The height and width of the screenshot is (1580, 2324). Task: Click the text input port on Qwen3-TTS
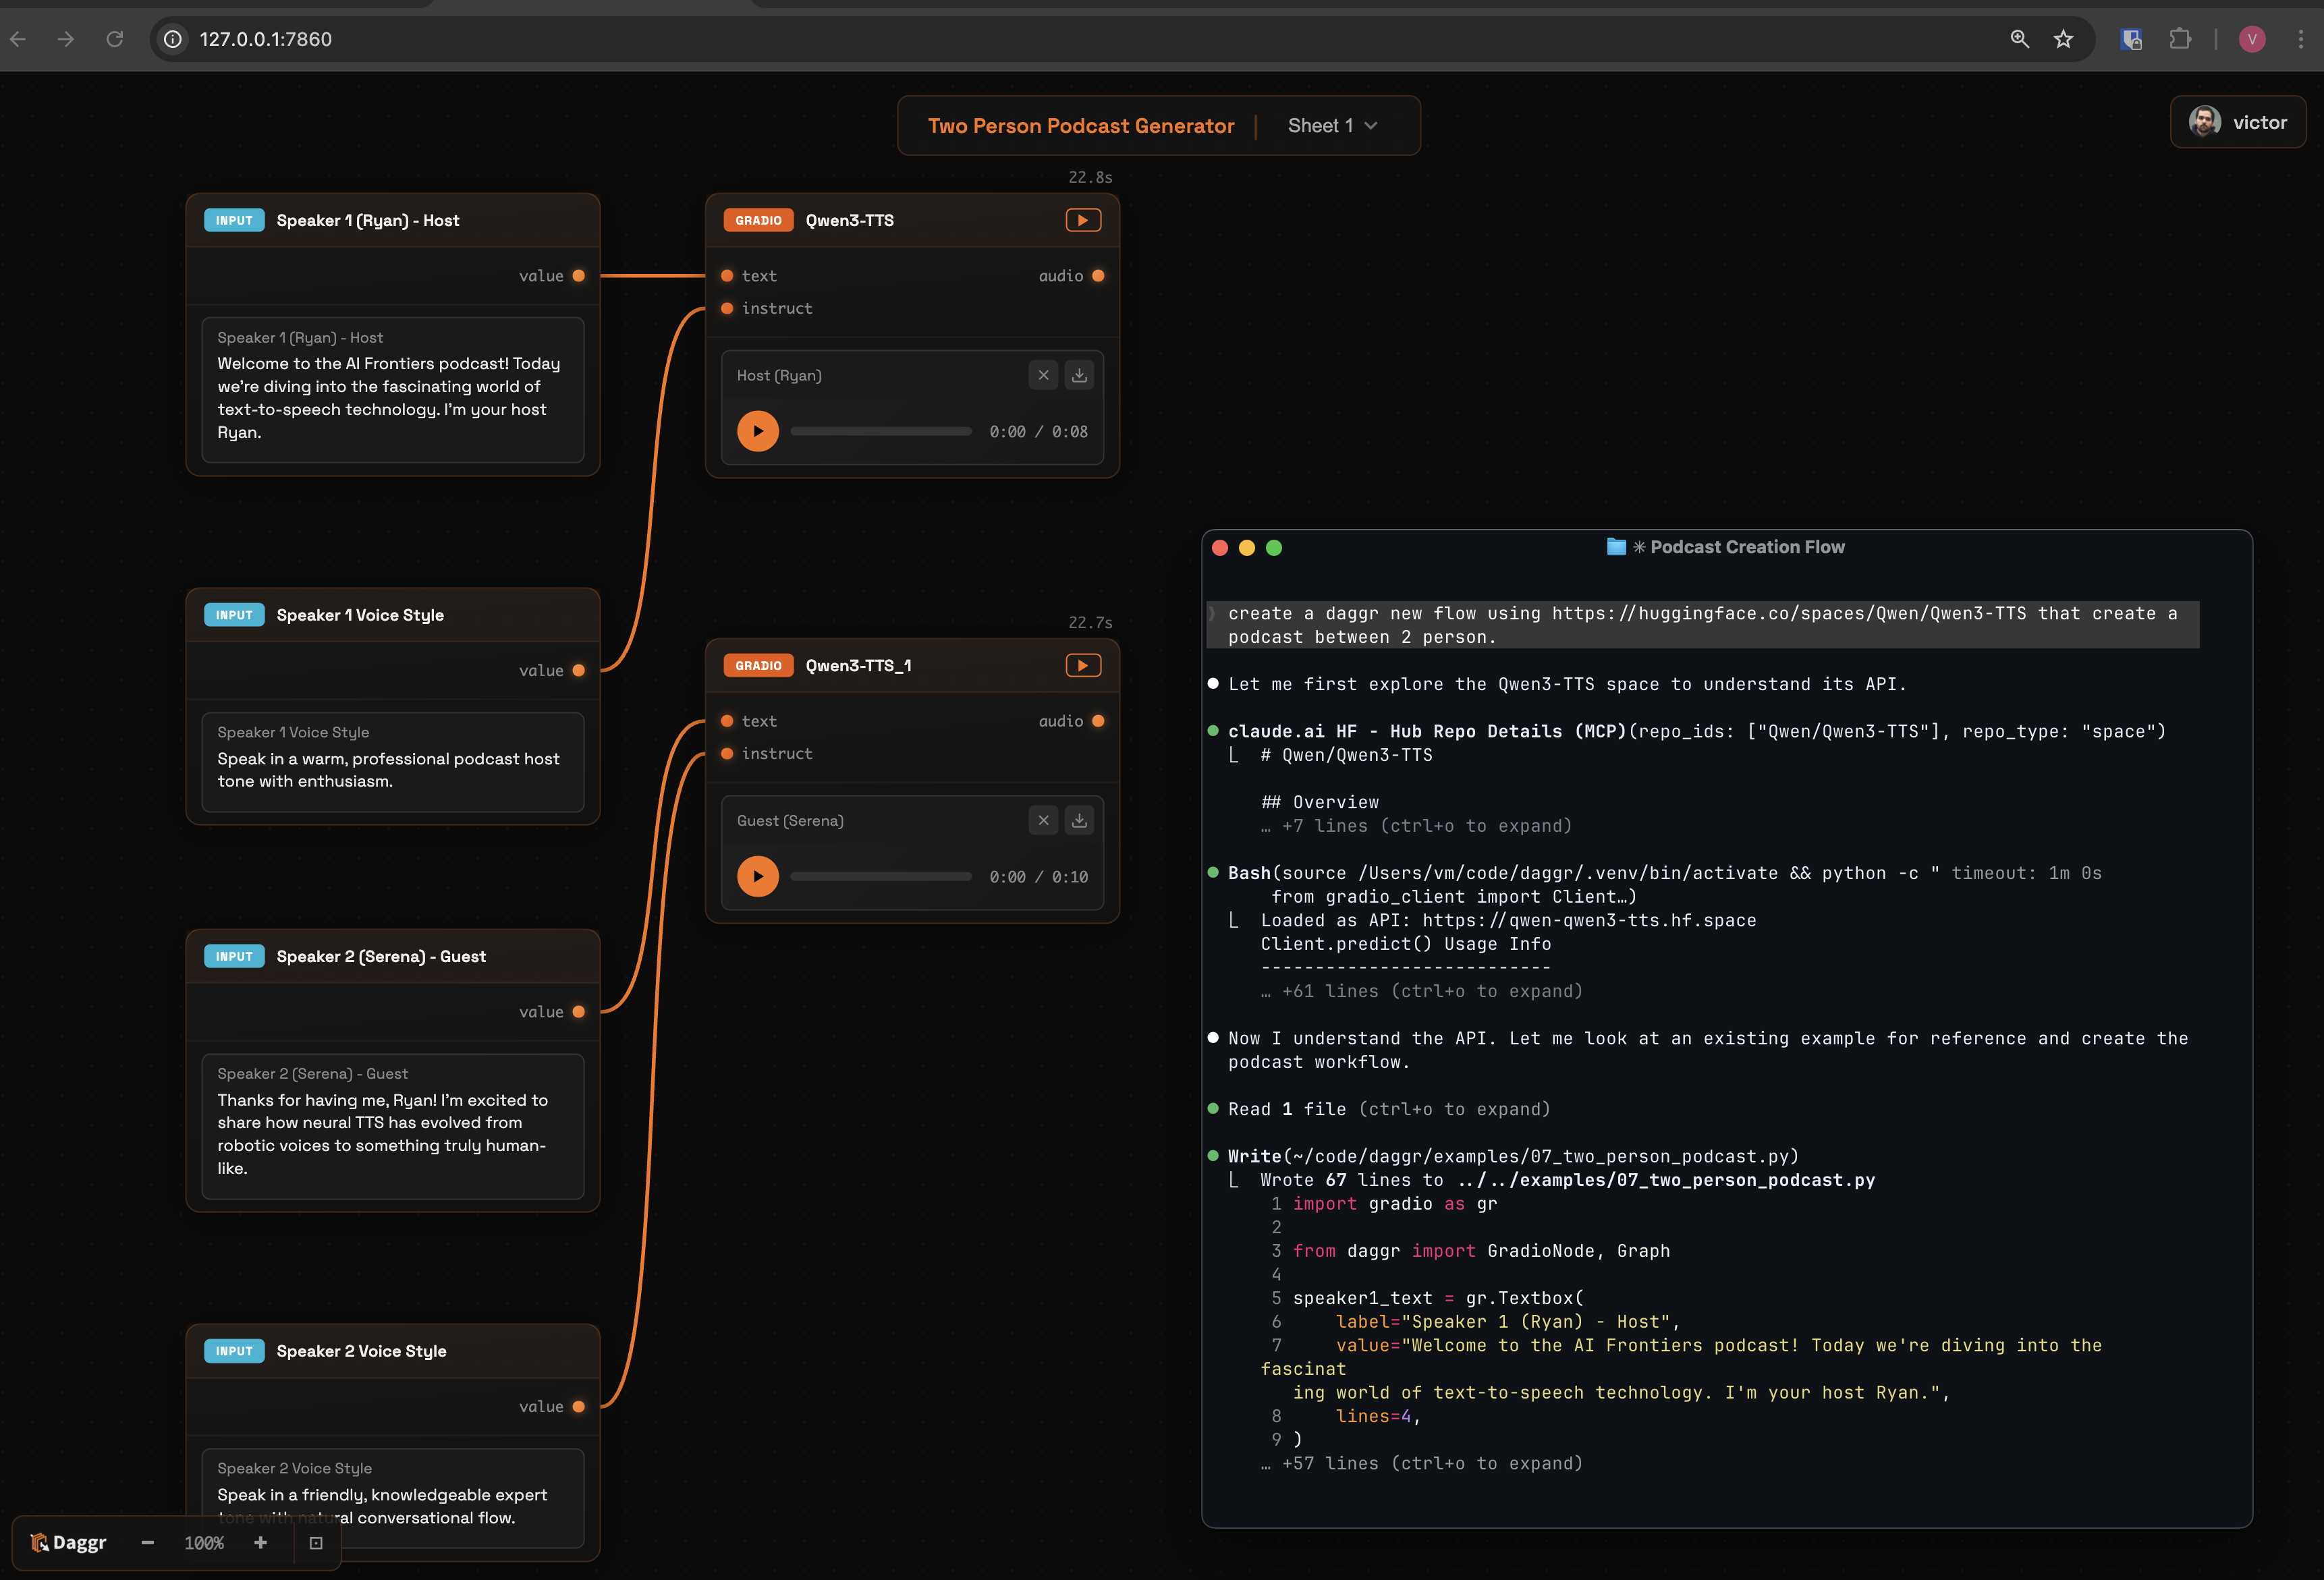pyautogui.click(x=727, y=276)
